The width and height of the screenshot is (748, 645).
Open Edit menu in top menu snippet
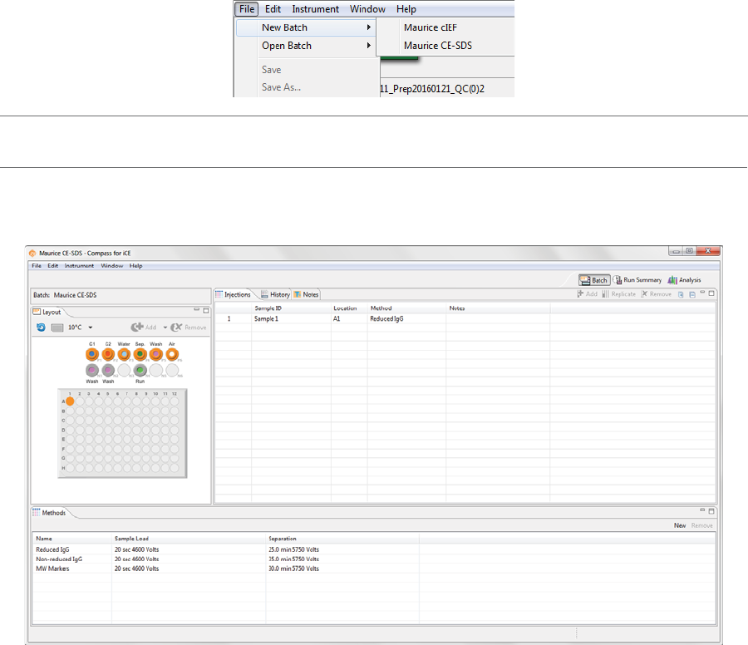(x=273, y=9)
